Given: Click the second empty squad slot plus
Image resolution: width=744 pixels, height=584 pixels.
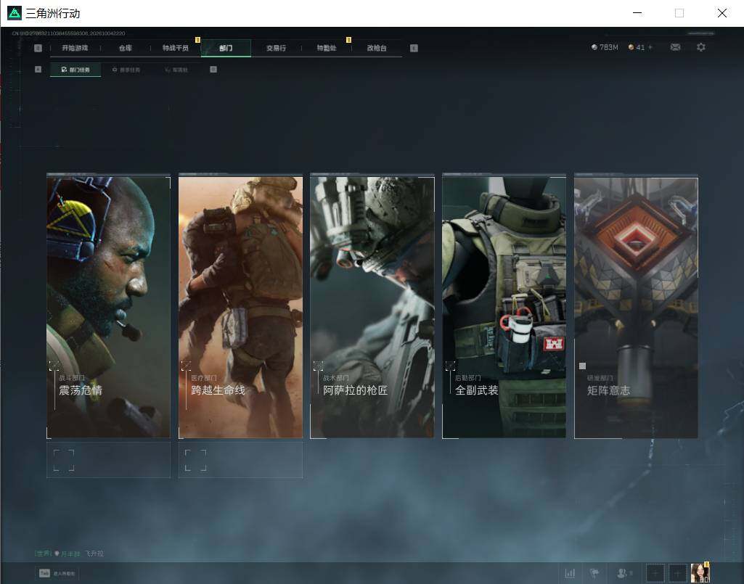Looking at the screenshot, I should point(677,573).
